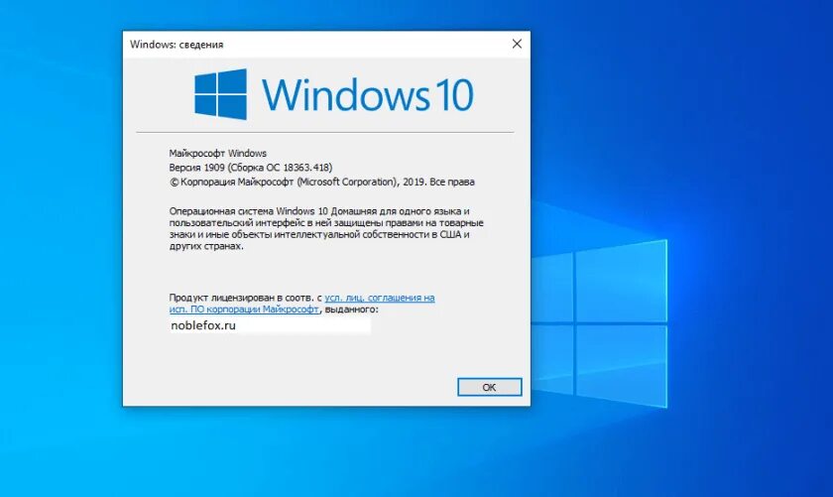Open the усл. лиц. соглашения на link
Screen dimensions: 833x497
(379, 298)
